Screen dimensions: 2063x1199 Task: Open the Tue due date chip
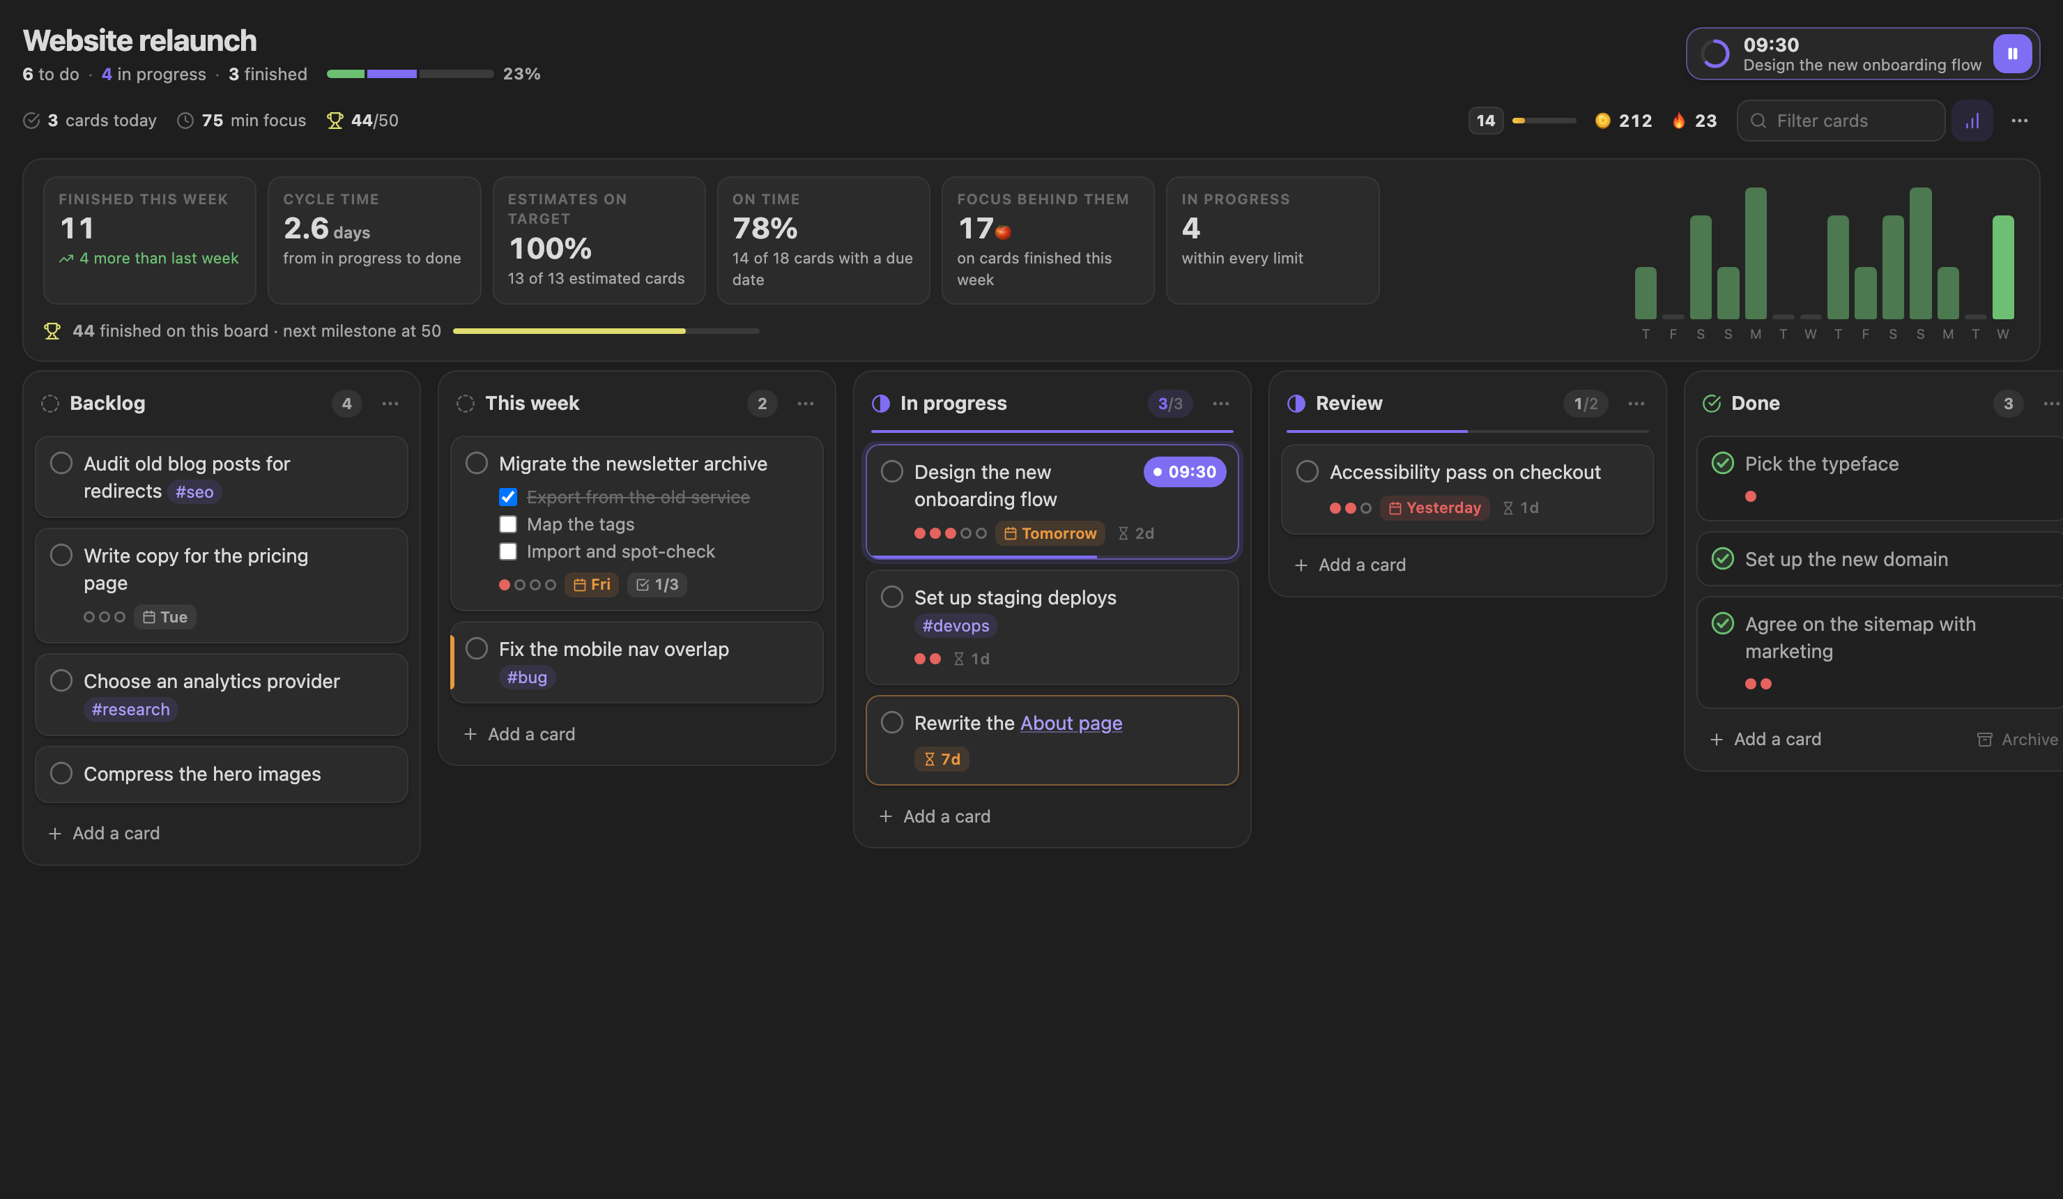(x=164, y=617)
